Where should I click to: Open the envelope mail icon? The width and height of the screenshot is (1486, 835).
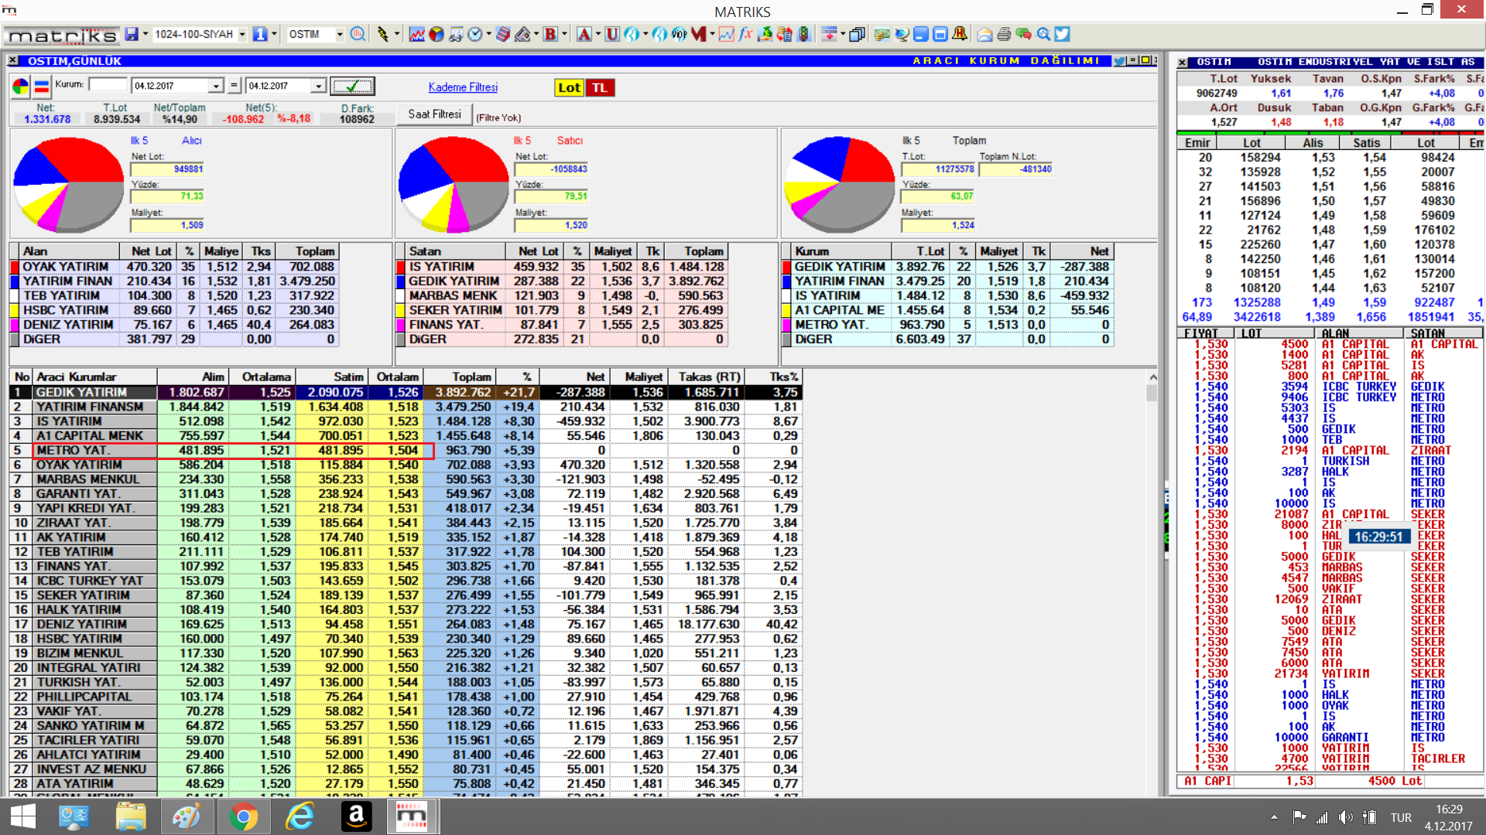click(x=984, y=34)
